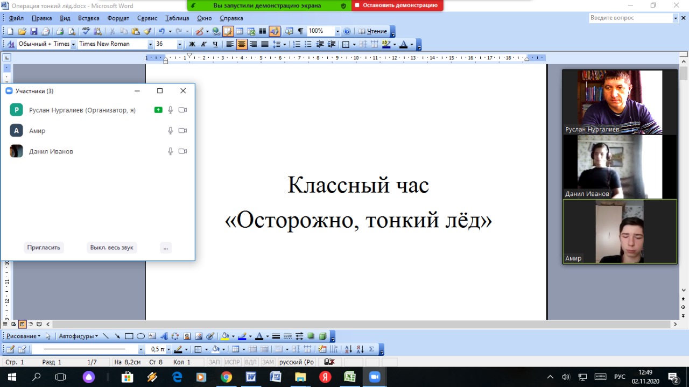Image resolution: width=689 pixels, height=387 pixels.
Task: Open the Times New Roman font dropdown
Action: (x=150, y=45)
